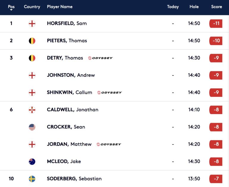Image resolution: width=229 pixels, height=187 pixels.
Task: Click the Today column header
Action: (173, 7)
